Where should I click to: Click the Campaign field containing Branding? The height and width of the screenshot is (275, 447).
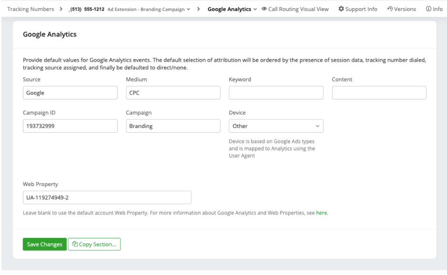(x=173, y=126)
